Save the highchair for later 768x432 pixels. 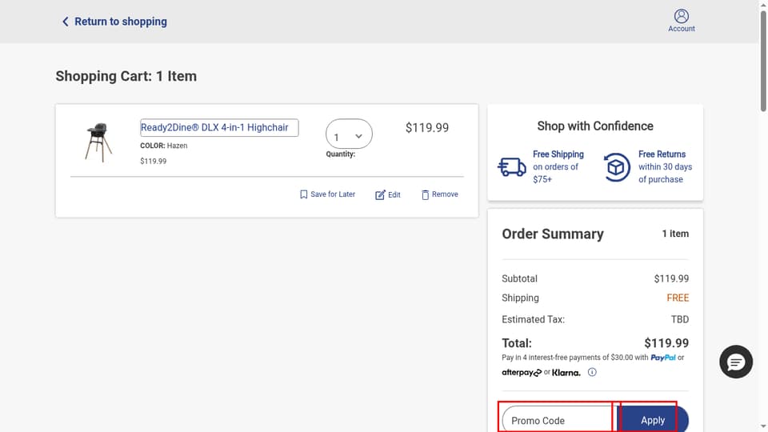[x=327, y=194]
